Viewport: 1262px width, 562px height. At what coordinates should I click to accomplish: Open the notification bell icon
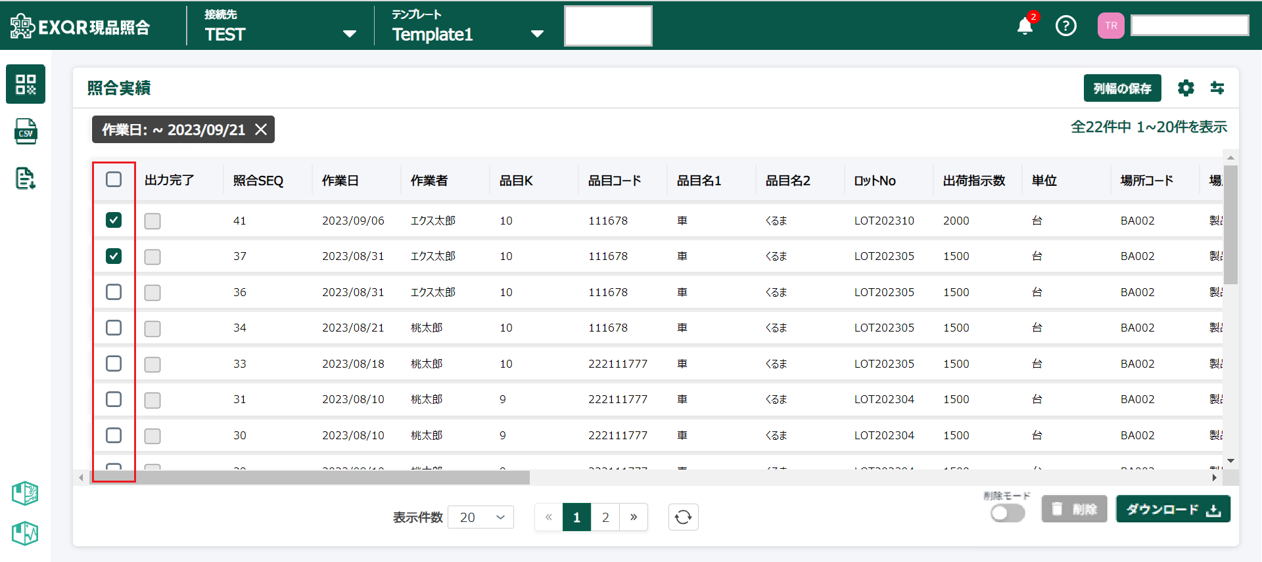point(1025,26)
